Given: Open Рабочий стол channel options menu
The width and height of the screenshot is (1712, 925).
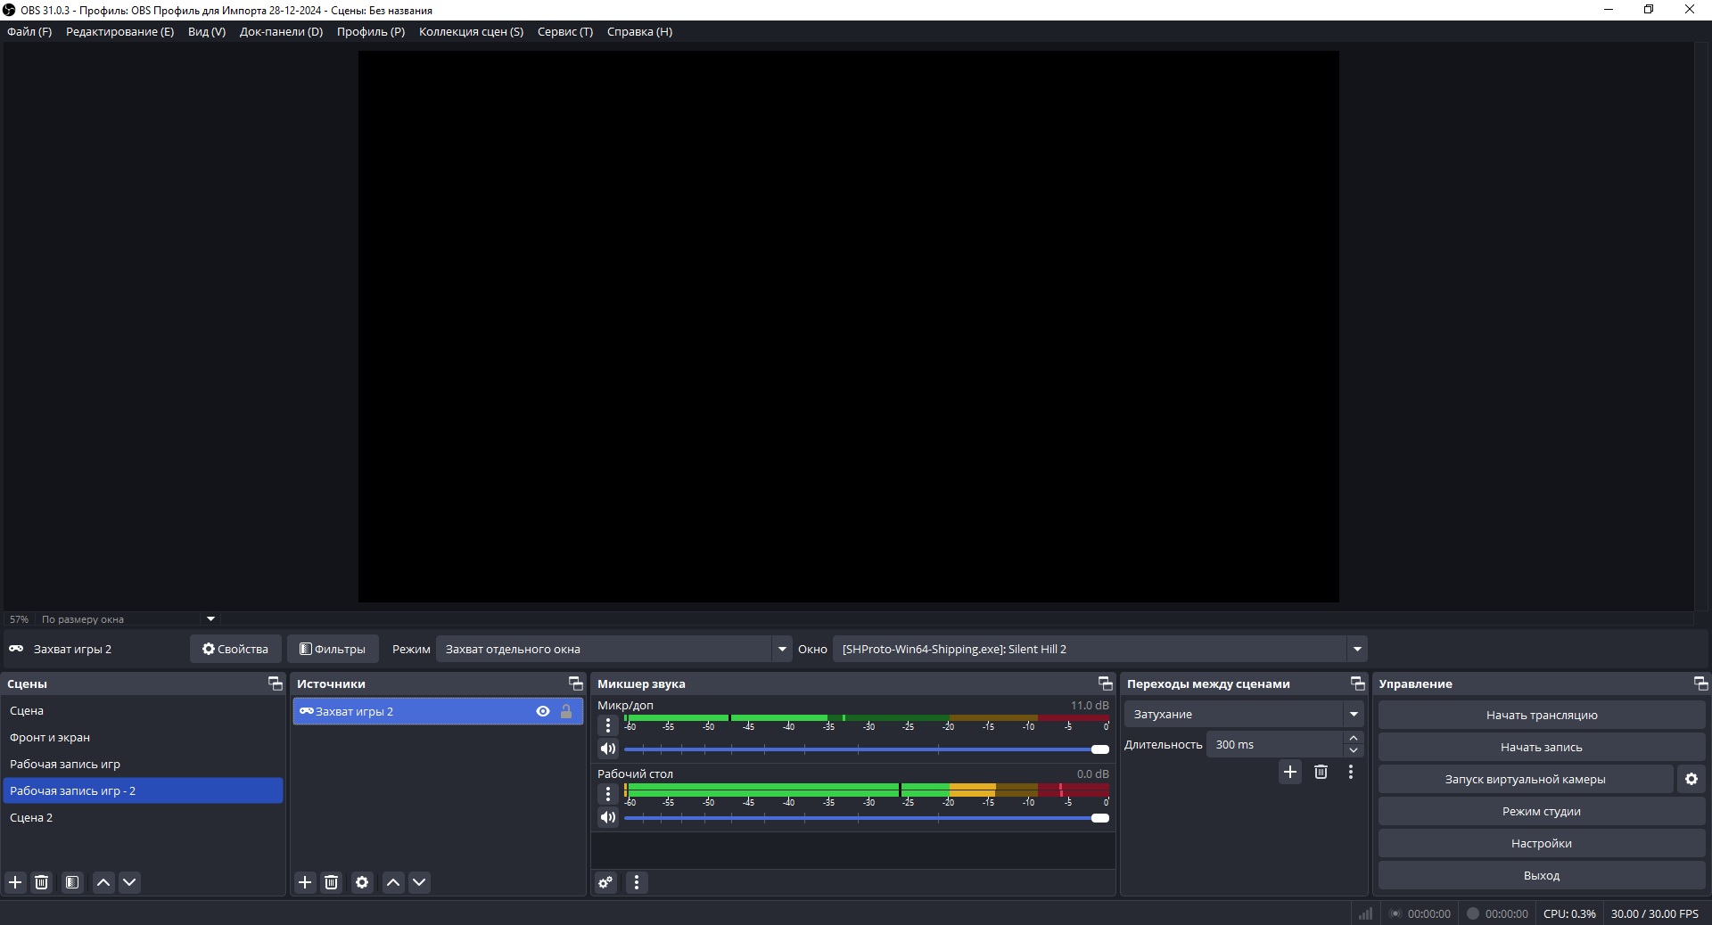Looking at the screenshot, I should pos(608,794).
